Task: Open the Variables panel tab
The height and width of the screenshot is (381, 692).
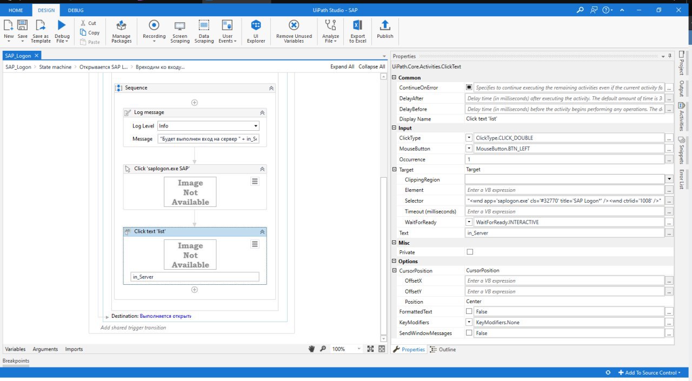Action: click(15, 349)
